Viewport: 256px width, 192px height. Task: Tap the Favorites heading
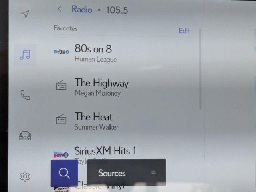66,28
